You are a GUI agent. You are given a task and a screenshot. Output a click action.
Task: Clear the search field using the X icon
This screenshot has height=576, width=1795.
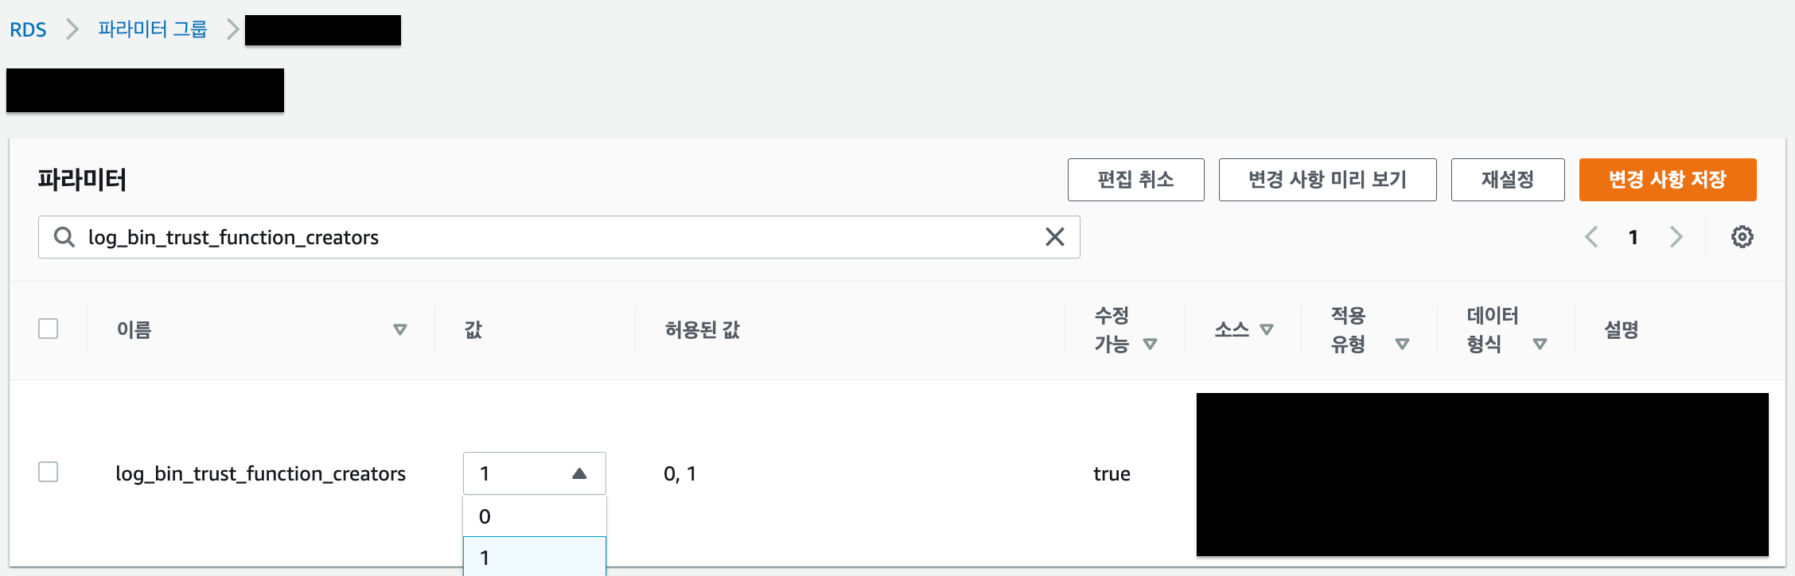pos(1055,236)
